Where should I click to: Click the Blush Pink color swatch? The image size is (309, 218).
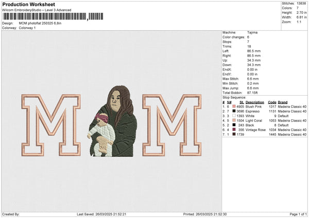(234, 106)
